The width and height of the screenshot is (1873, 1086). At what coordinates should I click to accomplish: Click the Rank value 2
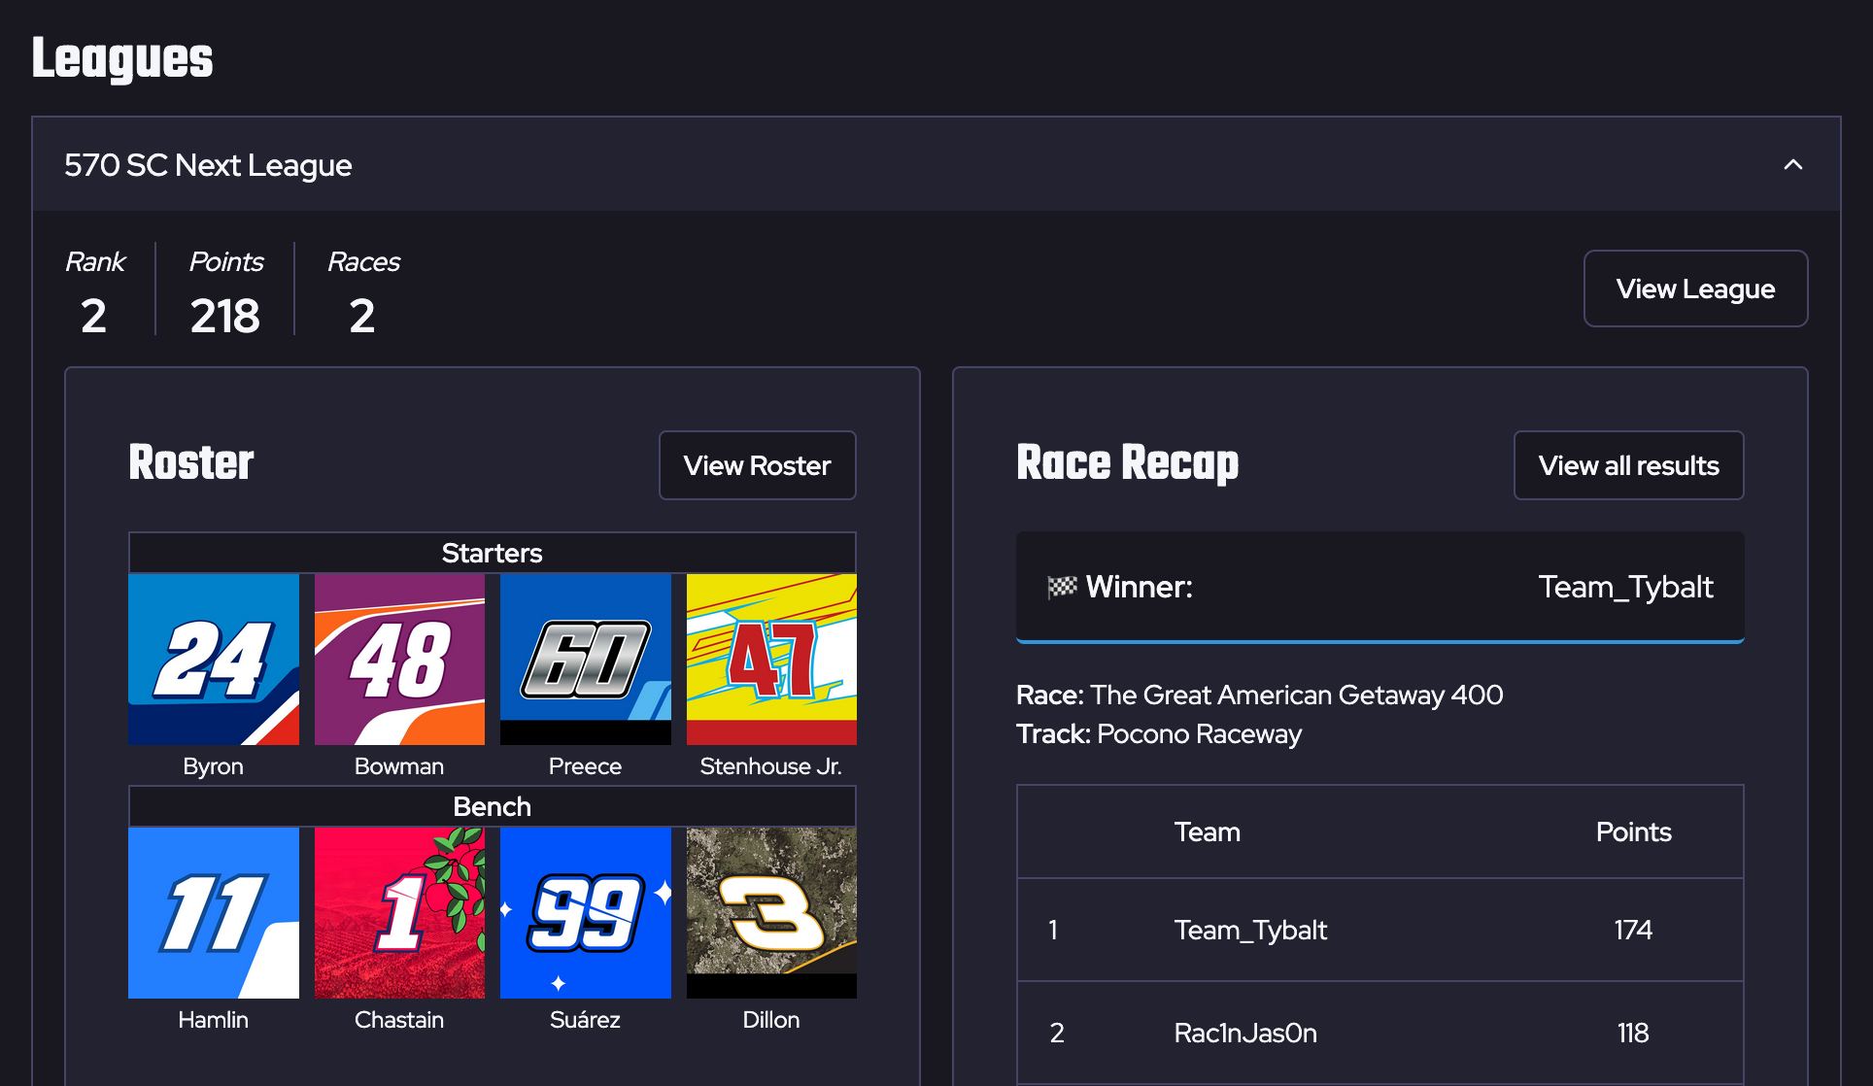tap(93, 316)
